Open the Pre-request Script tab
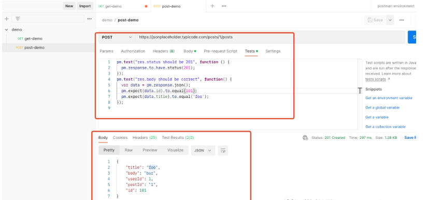 click(x=221, y=51)
